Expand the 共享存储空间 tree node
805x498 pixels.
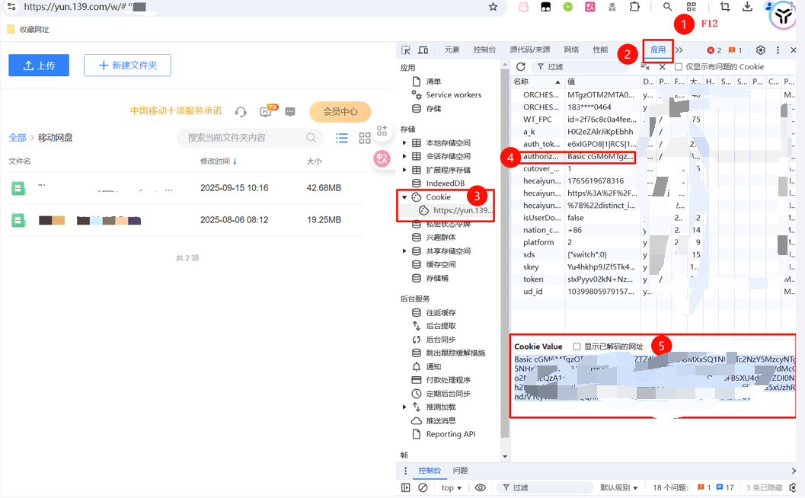404,251
